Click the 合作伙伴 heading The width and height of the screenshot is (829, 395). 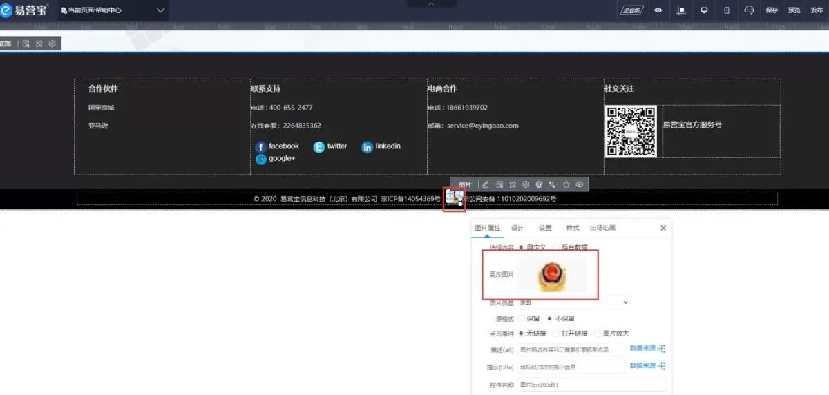pos(103,88)
